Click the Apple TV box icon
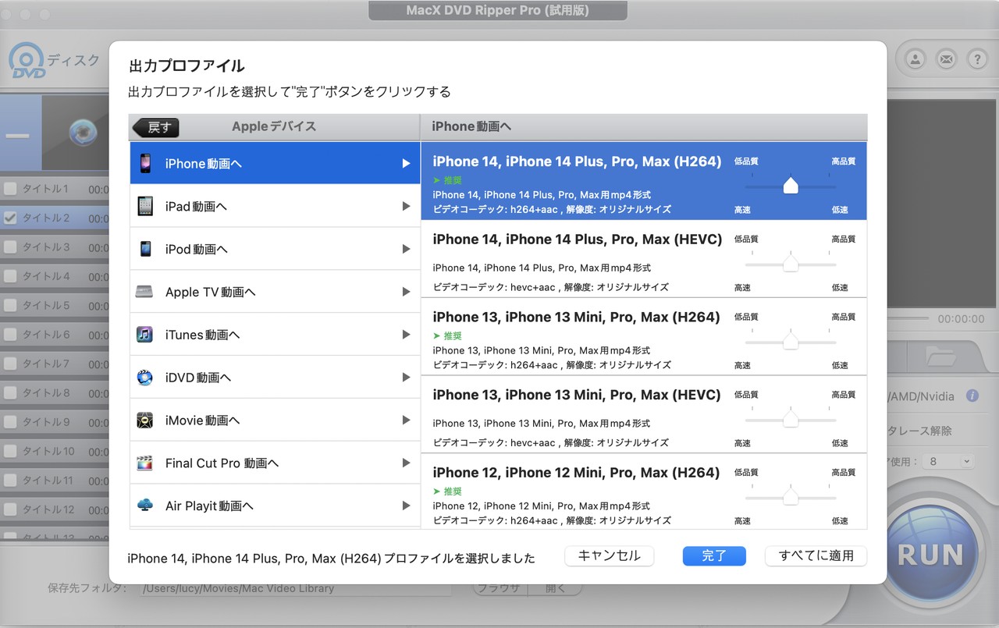Image resolution: width=999 pixels, height=628 pixels. (x=145, y=292)
